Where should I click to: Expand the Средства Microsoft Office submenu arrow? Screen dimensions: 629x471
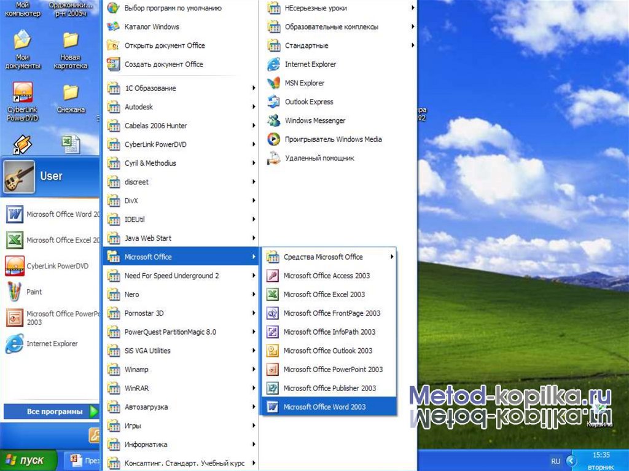pyautogui.click(x=392, y=257)
